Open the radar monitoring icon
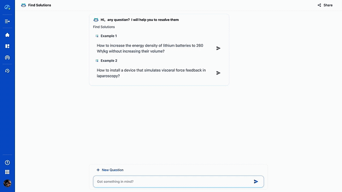This screenshot has height=192, width=342. tap(7, 57)
